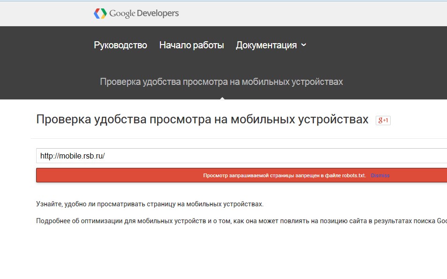
Task: Go to the Начало работы section
Action: pyautogui.click(x=191, y=45)
